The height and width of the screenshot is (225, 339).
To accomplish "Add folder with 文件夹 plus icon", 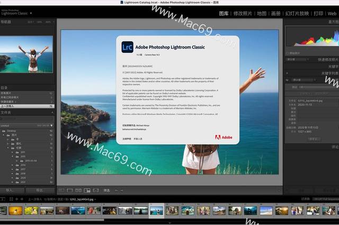I will pyautogui.click(x=52, y=112).
